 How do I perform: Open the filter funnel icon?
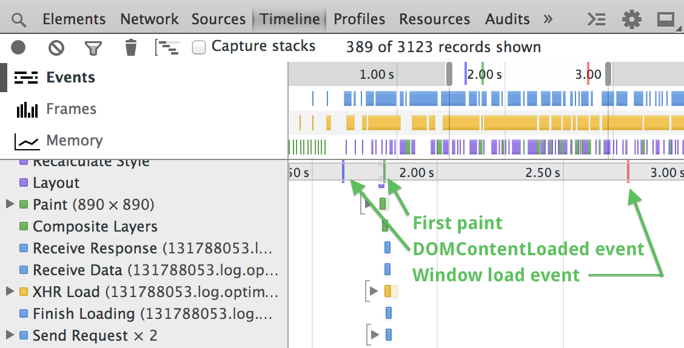point(93,47)
